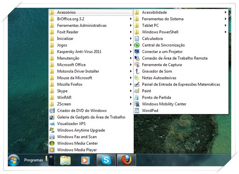Click the Programas toolbar label
Image resolution: width=239 pixels, height=174 pixels.
[x=34, y=160]
